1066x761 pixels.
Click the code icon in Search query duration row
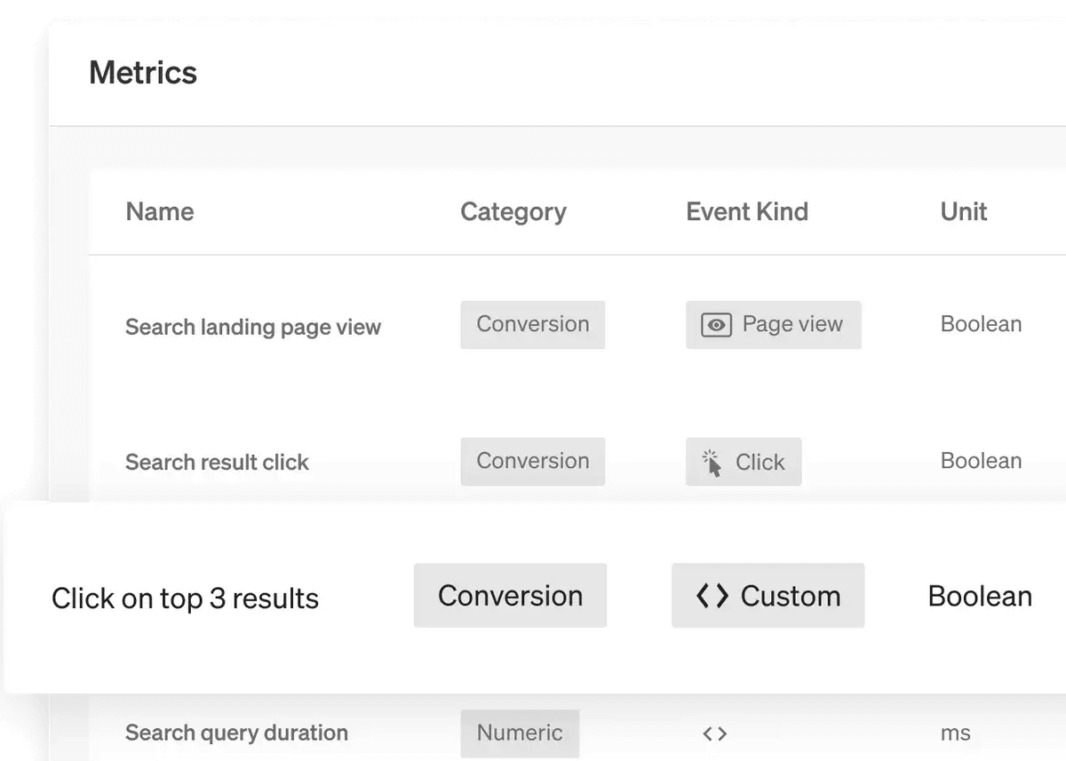(x=716, y=733)
